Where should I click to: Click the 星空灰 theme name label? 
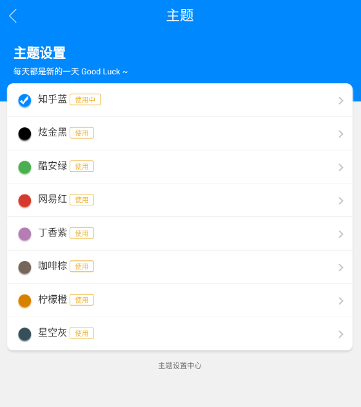pos(53,333)
